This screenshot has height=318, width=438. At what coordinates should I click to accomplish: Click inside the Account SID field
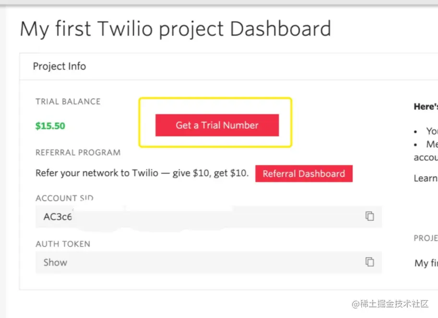click(x=192, y=217)
